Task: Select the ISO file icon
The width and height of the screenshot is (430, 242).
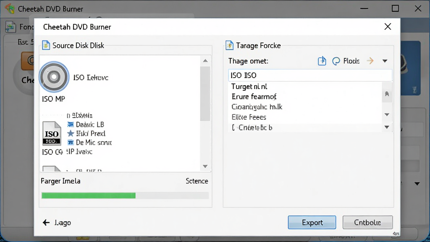Action: pos(52,133)
